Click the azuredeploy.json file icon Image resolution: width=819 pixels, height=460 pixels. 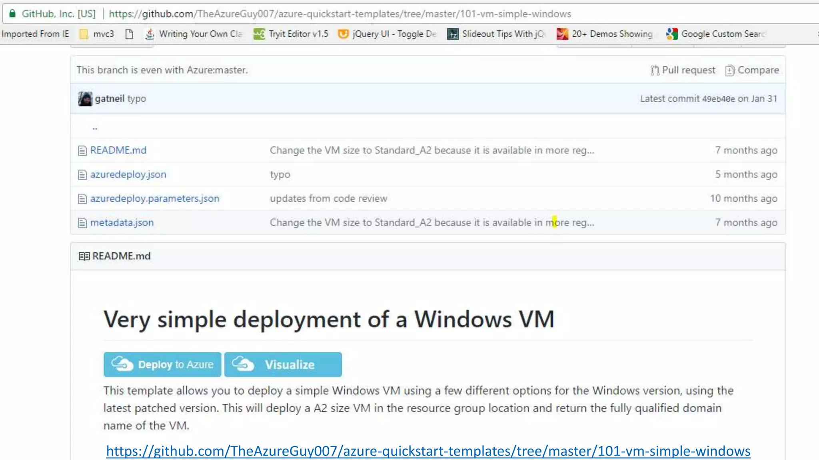[82, 174]
